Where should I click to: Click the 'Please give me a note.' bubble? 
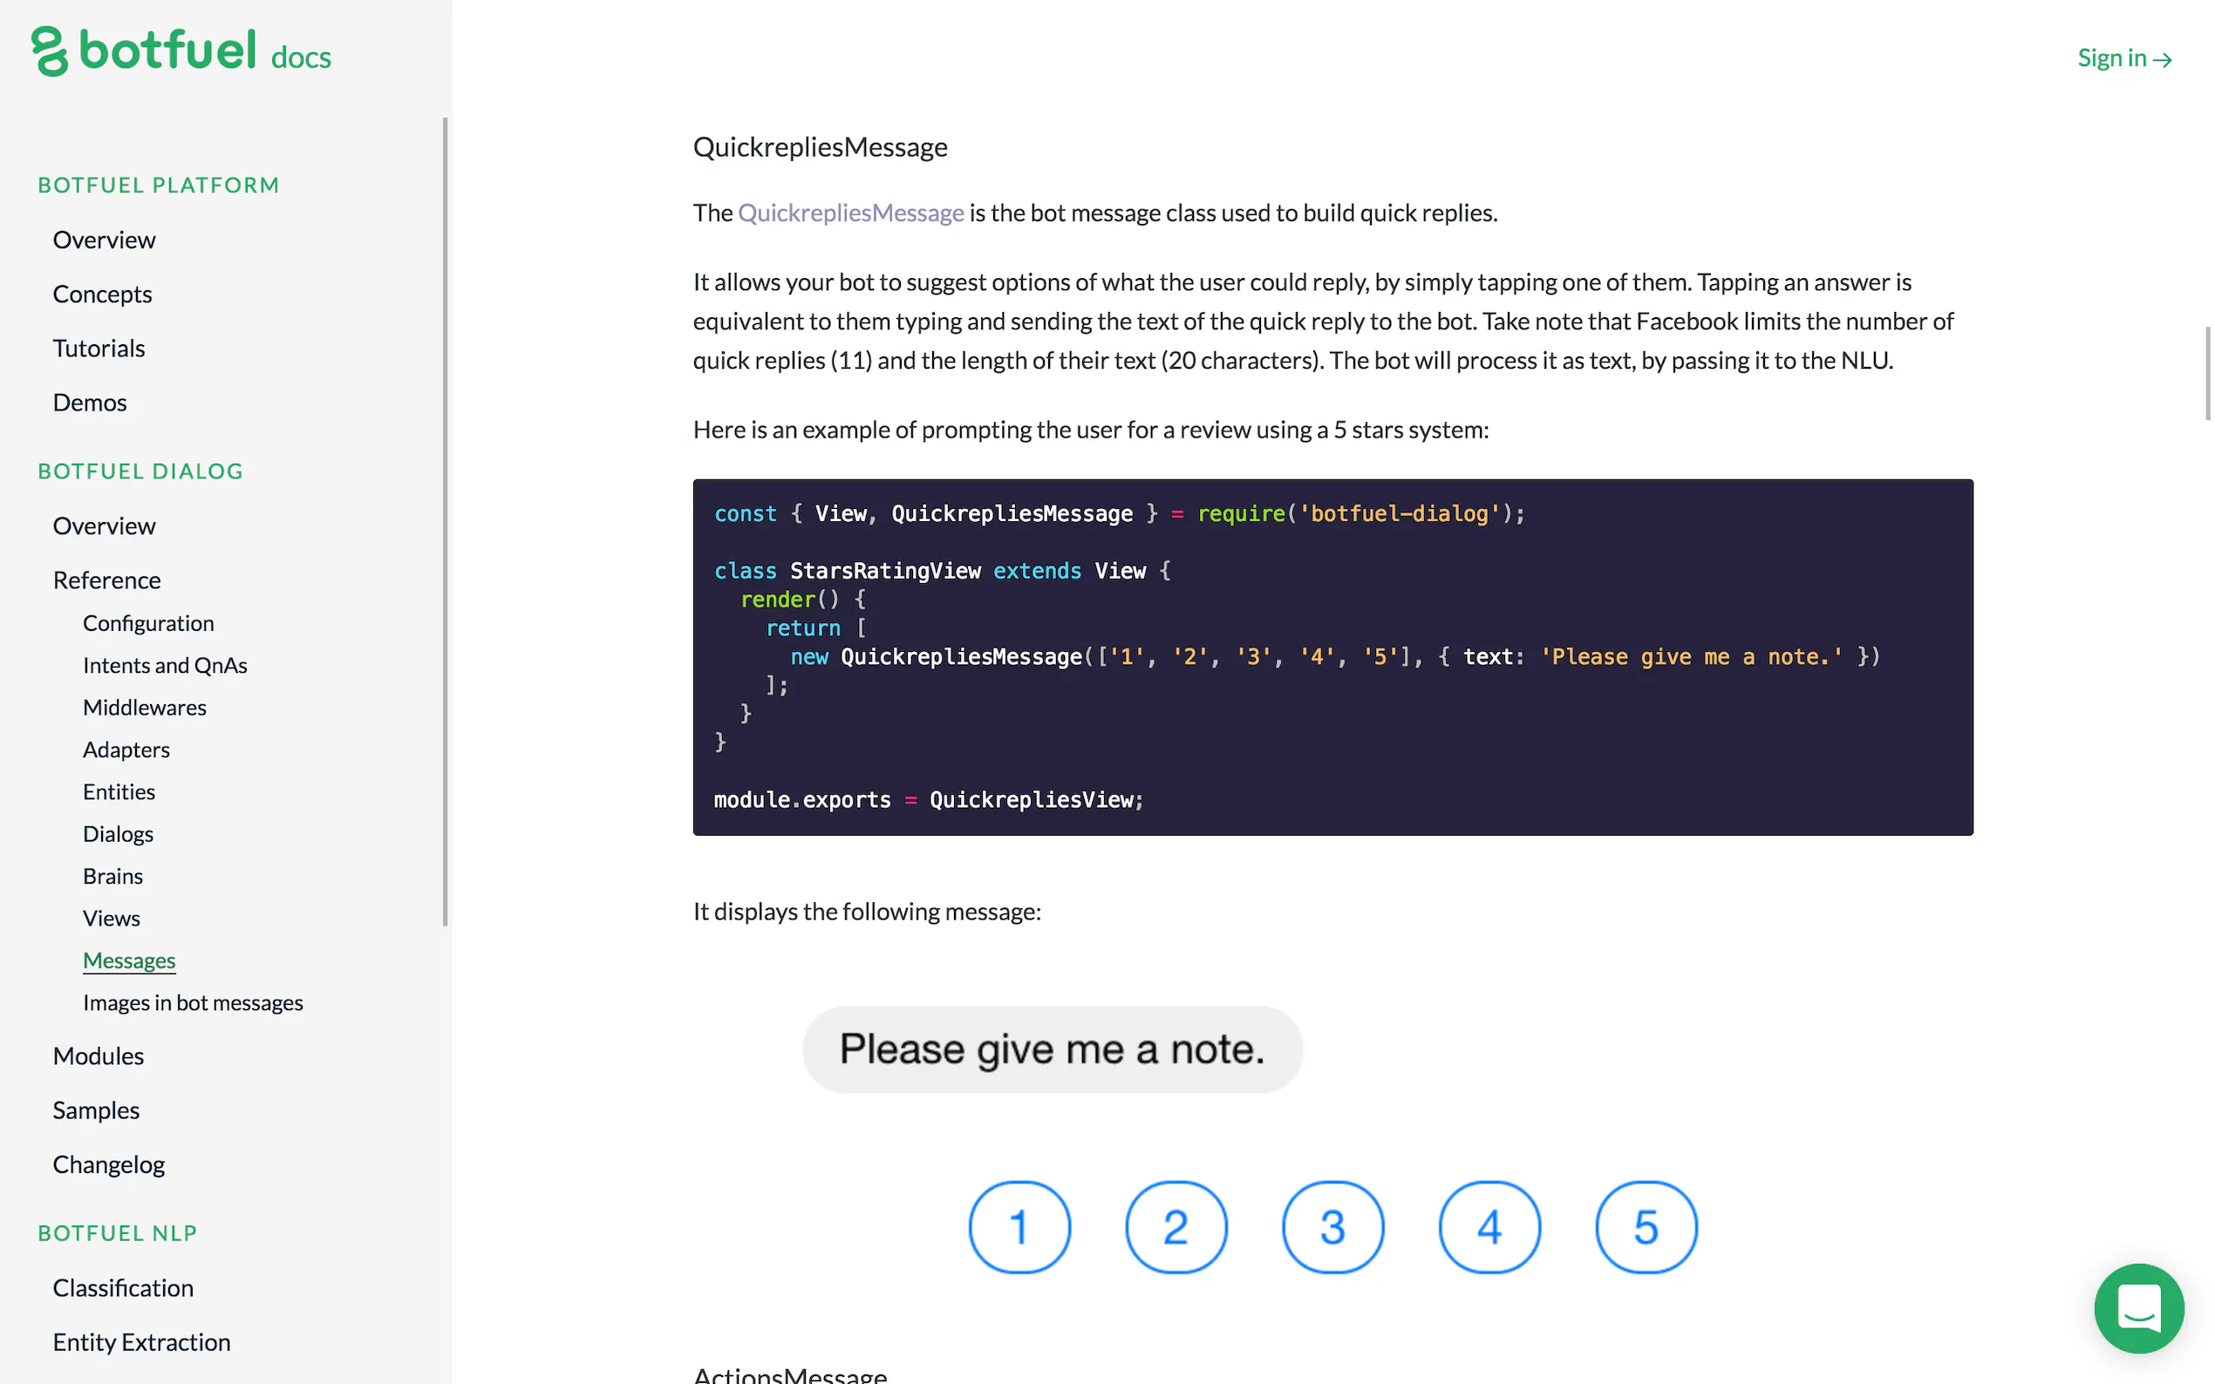(x=1051, y=1049)
